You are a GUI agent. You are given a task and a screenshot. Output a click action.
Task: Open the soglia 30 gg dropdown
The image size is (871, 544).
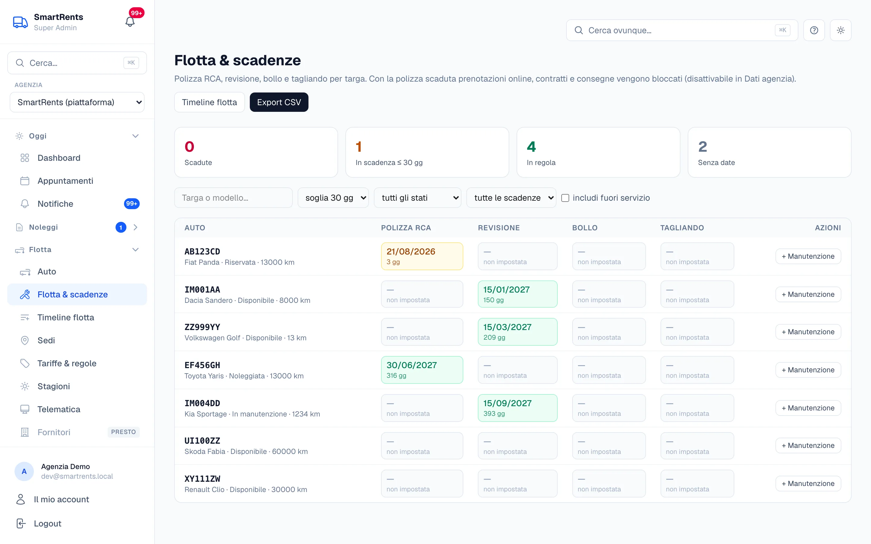coord(333,198)
